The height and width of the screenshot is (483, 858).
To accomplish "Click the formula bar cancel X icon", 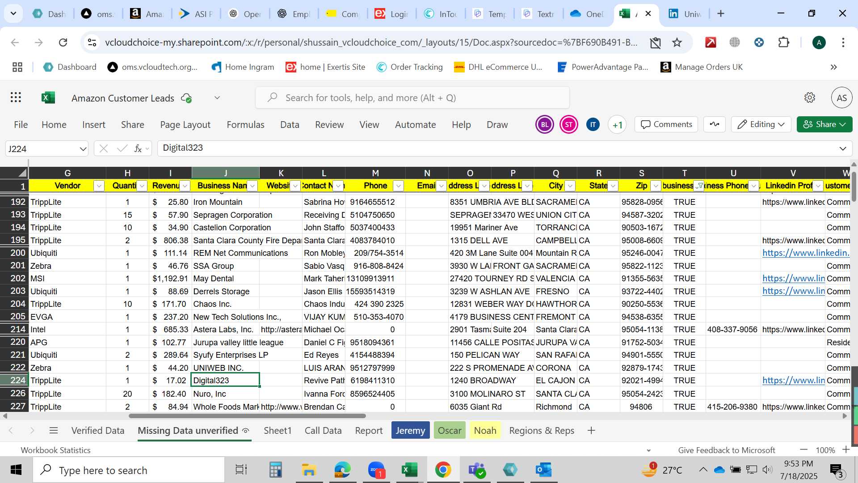I will (x=103, y=148).
